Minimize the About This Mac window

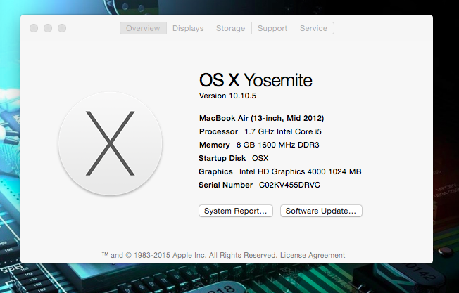[48, 28]
